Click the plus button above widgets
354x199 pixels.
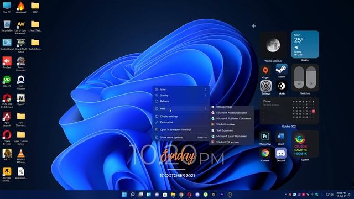254,26
